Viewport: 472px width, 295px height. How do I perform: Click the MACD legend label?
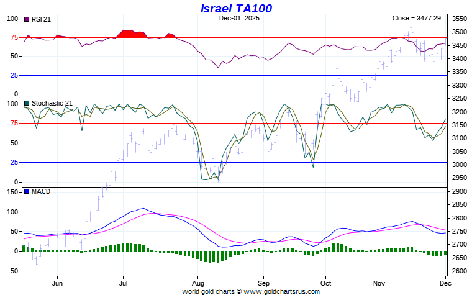(41, 191)
